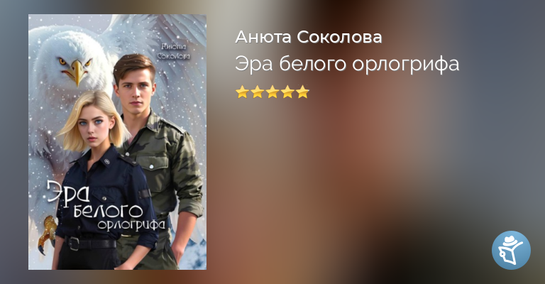
Task: Rate with the fifth star
Action: [x=302, y=92]
